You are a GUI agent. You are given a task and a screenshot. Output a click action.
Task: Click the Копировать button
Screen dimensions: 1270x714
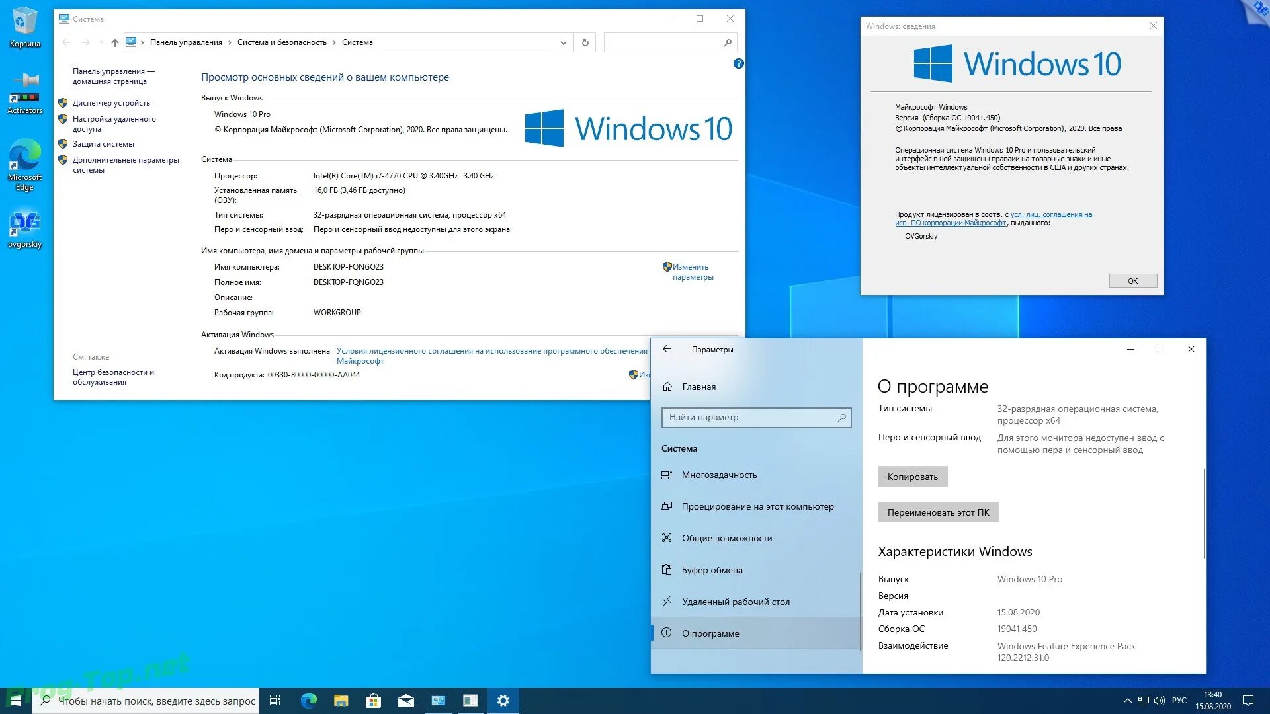click(912, 477)
